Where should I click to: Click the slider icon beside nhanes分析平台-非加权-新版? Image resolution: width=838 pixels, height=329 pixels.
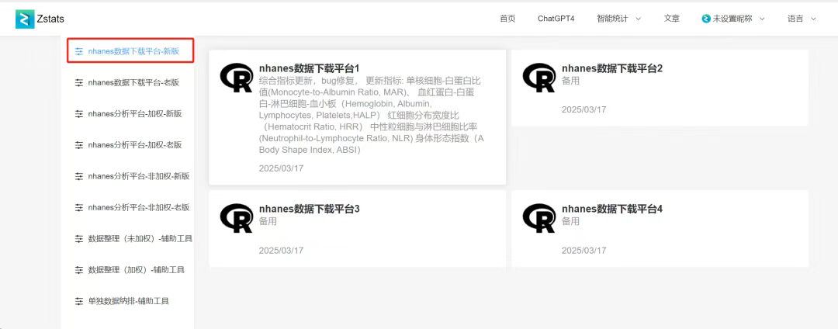coord(79,176)
